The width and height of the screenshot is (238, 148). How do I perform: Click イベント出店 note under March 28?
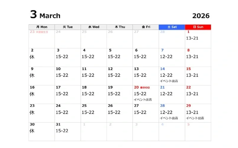[169, 118]
